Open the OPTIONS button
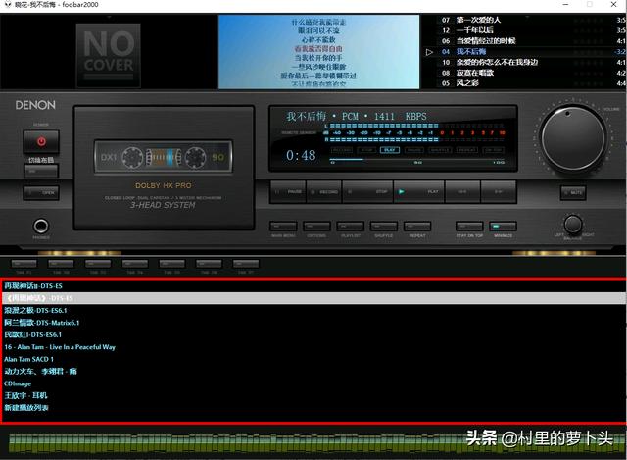Screen dimensions: 627x460 [316, 227]
